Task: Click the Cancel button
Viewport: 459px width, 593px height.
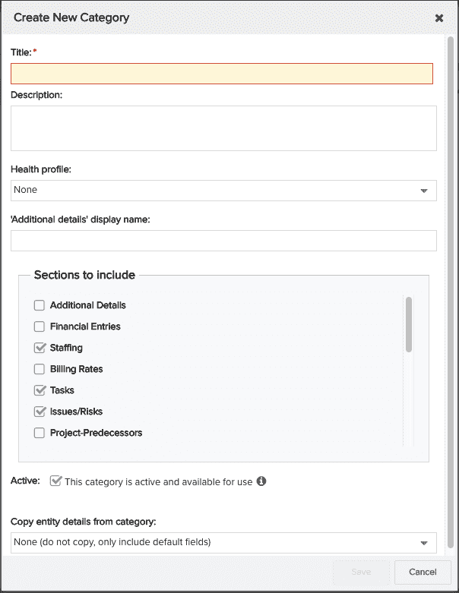Action: click(423, 572)
